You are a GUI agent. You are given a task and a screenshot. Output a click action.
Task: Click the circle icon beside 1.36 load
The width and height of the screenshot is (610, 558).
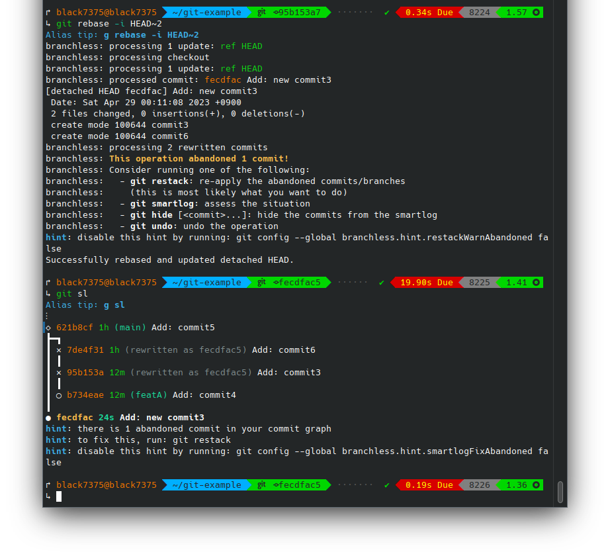536,485
